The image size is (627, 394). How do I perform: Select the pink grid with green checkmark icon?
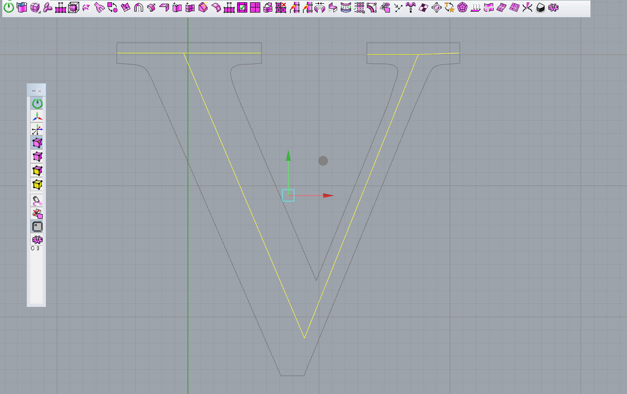pos(242,7)
